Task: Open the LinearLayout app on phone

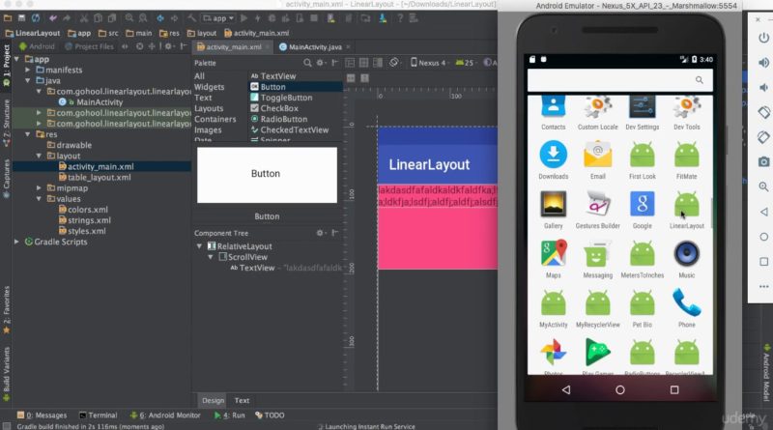Action: point(687,210)
